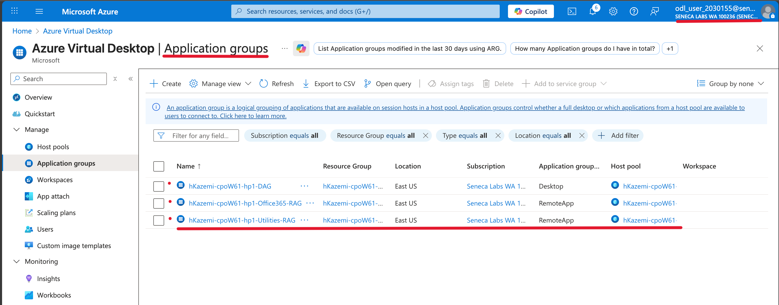Open Custom image templates
Screen dimensions: 779x305
74,245
